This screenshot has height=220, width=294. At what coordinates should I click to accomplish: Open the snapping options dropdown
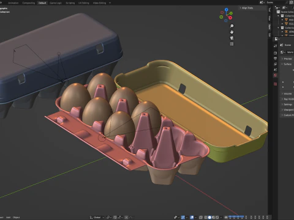pos(120,218)
